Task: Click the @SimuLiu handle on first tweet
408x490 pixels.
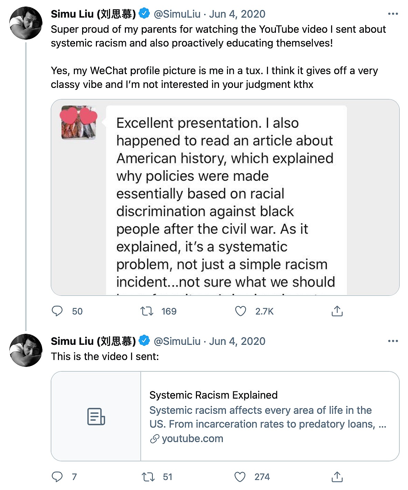Action: 177,14
